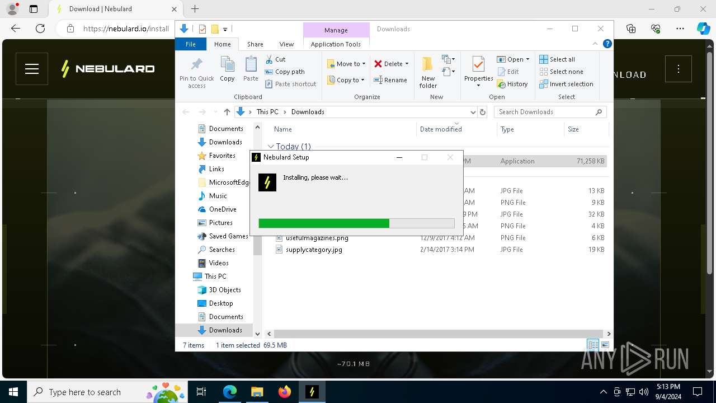716x403 pixels.
Task: Click the Search Downloads field
Action: pyautogui.click(x=550, y=112)
